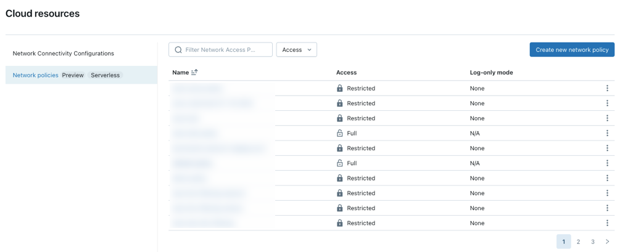Open kebab menu of first policy row
Viewport: 617px width, 252px height.
pyautogui.click(x=607, y=88)
